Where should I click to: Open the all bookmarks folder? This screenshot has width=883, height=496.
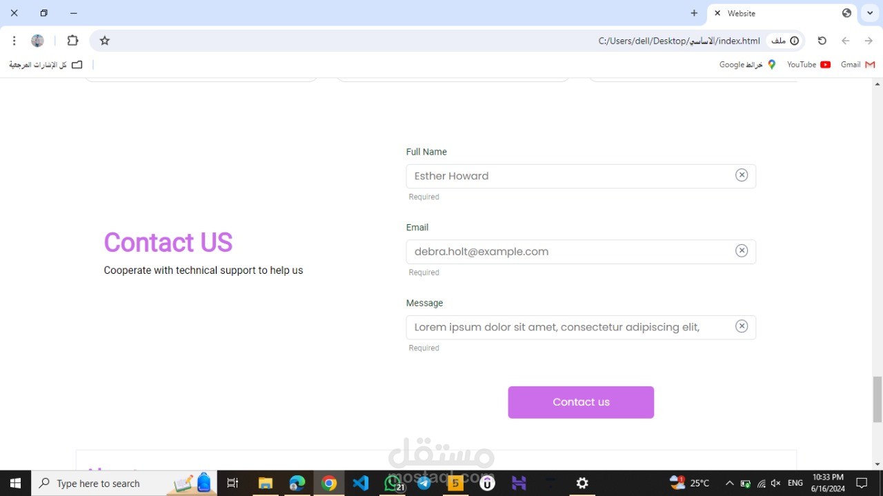[46, 65]
